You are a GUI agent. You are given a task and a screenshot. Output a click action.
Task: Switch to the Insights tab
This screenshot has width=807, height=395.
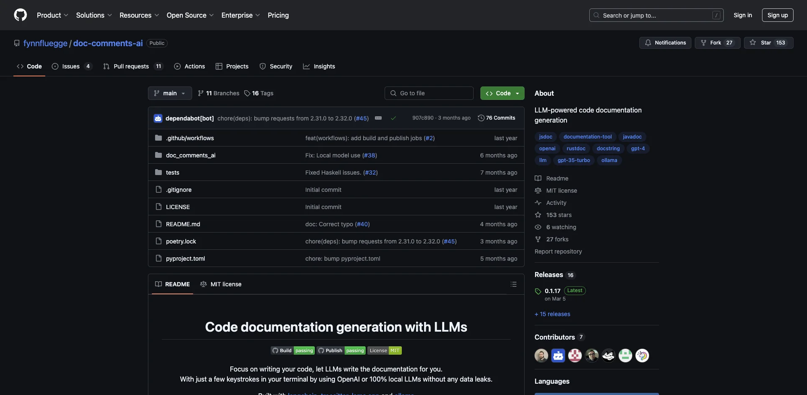[319, 66]
